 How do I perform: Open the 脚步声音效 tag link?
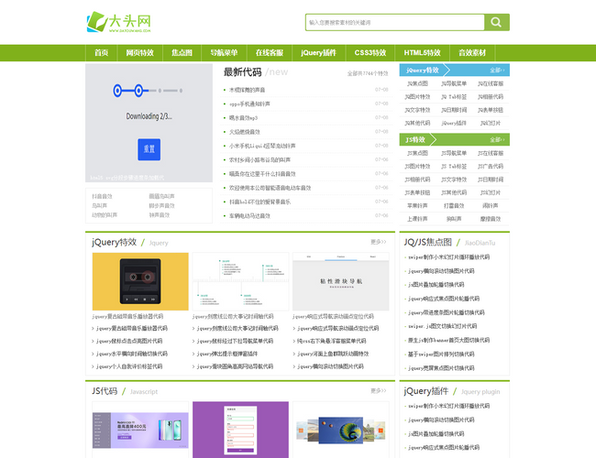pyautogui.click(x=162, y=205)
